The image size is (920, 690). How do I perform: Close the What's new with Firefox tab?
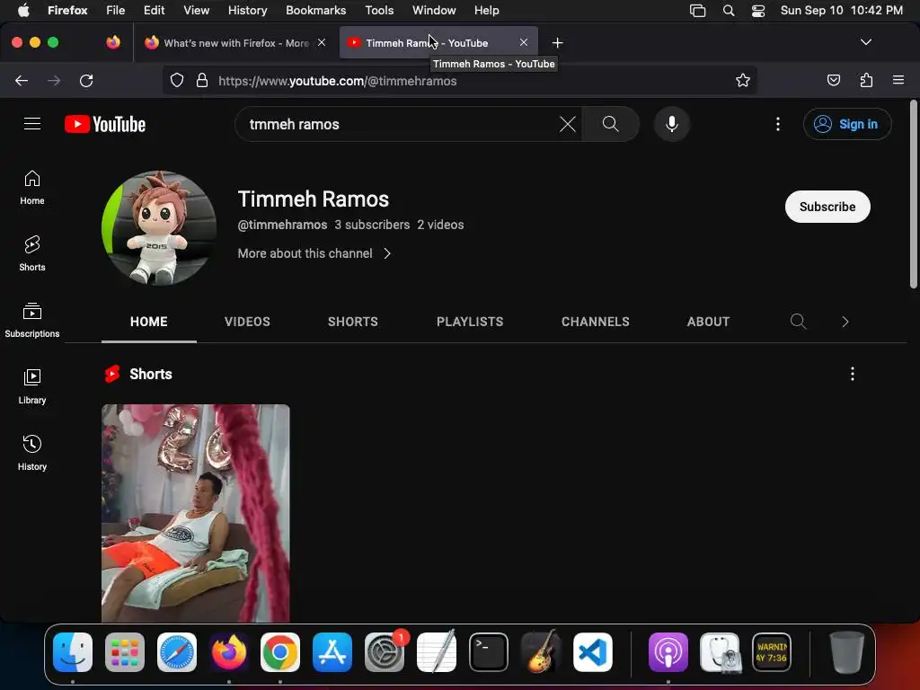[x=322, y=42]
